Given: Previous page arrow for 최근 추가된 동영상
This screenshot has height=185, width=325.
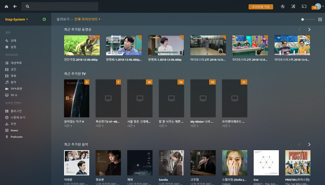Looking at the screenshot, I should click(x=299, y=29).
